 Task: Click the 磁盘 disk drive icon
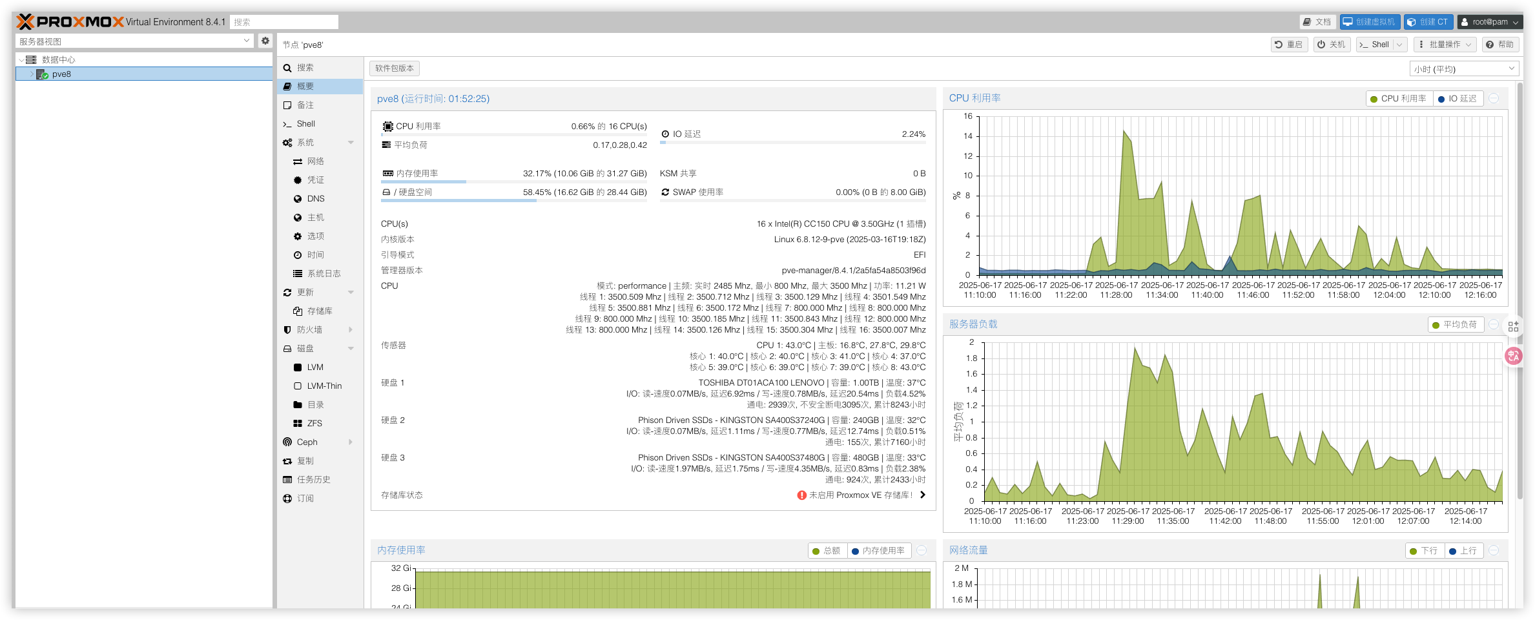coord(287,349)
